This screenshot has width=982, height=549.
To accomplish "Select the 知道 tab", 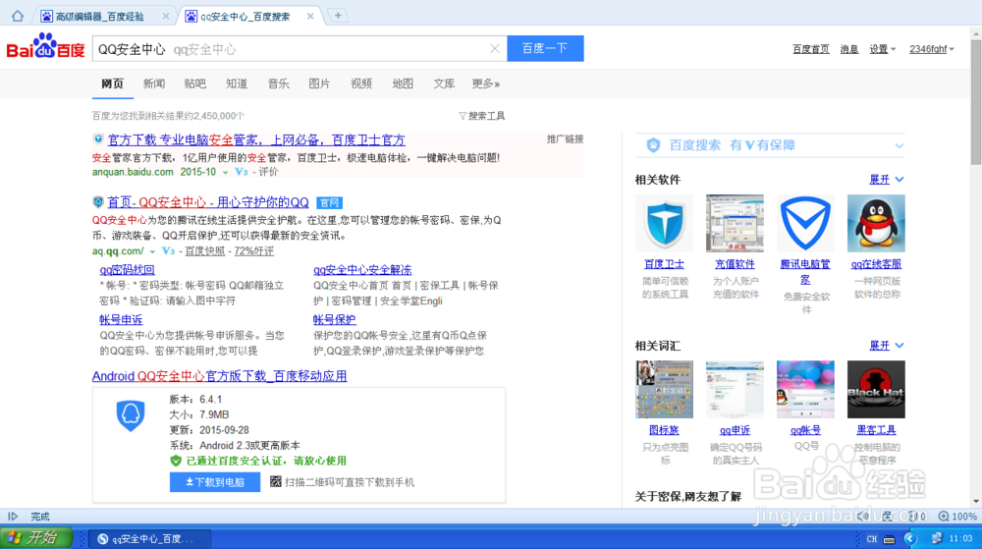I will coord(237,83).
